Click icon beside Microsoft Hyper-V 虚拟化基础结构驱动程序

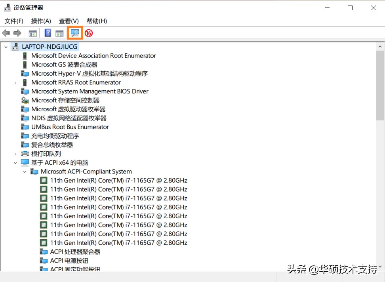coord(25,73)
